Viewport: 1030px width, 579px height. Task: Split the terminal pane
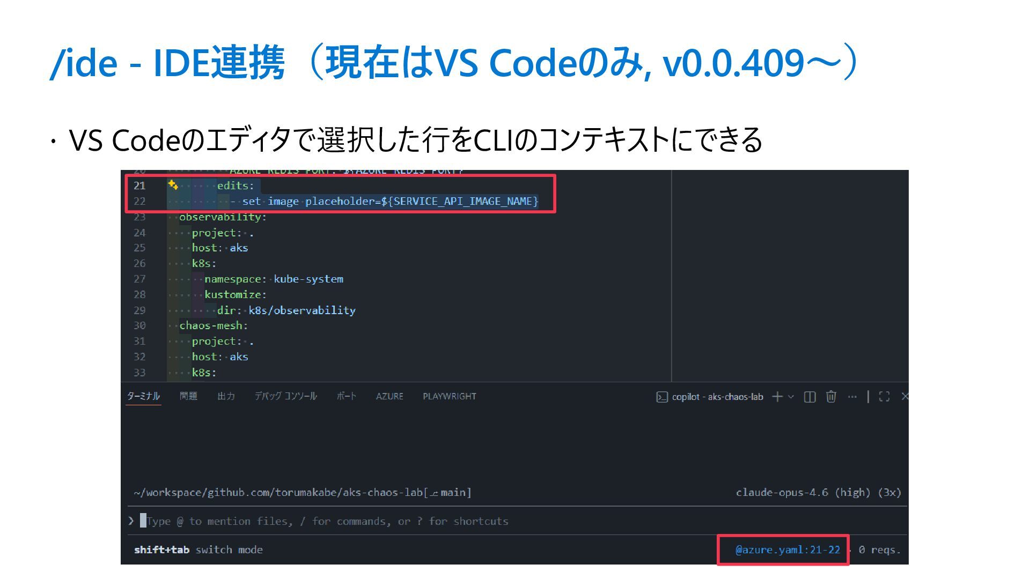click(810, 397)
